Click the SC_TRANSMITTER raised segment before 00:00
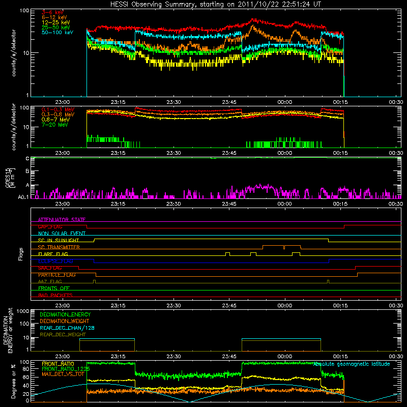Image resolution: width=407 pixels, height=407 pixels. (x=273, y=246)
